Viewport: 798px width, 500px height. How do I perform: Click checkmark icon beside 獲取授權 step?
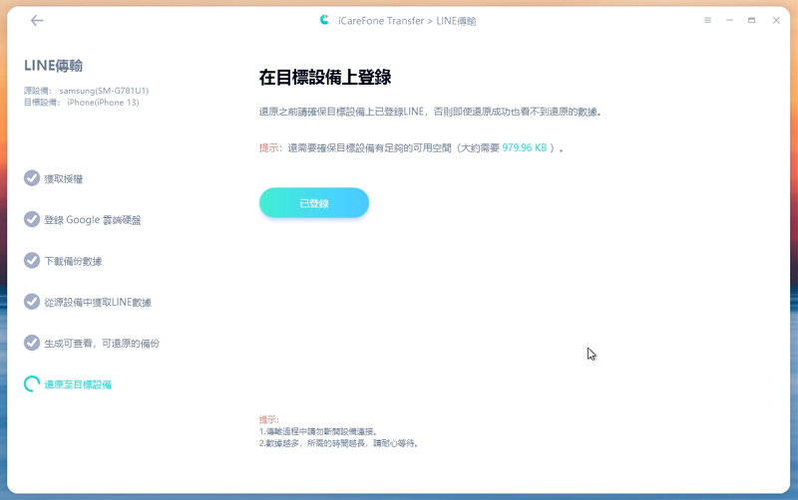[x=32, y=178]
